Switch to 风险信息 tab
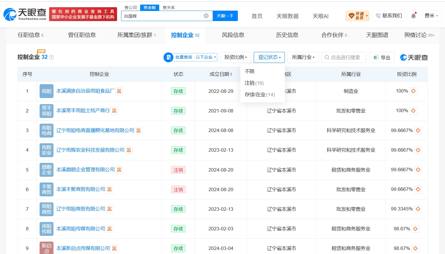This screenshot has width=445, height=254. click(x=233, y=35)
